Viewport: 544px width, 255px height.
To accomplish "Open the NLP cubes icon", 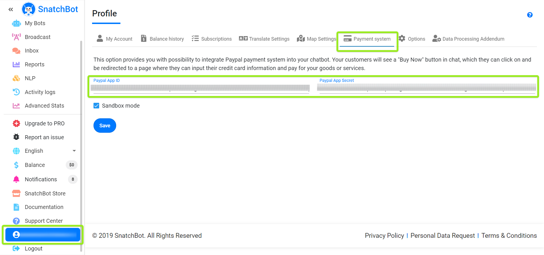I will (16, 78).
